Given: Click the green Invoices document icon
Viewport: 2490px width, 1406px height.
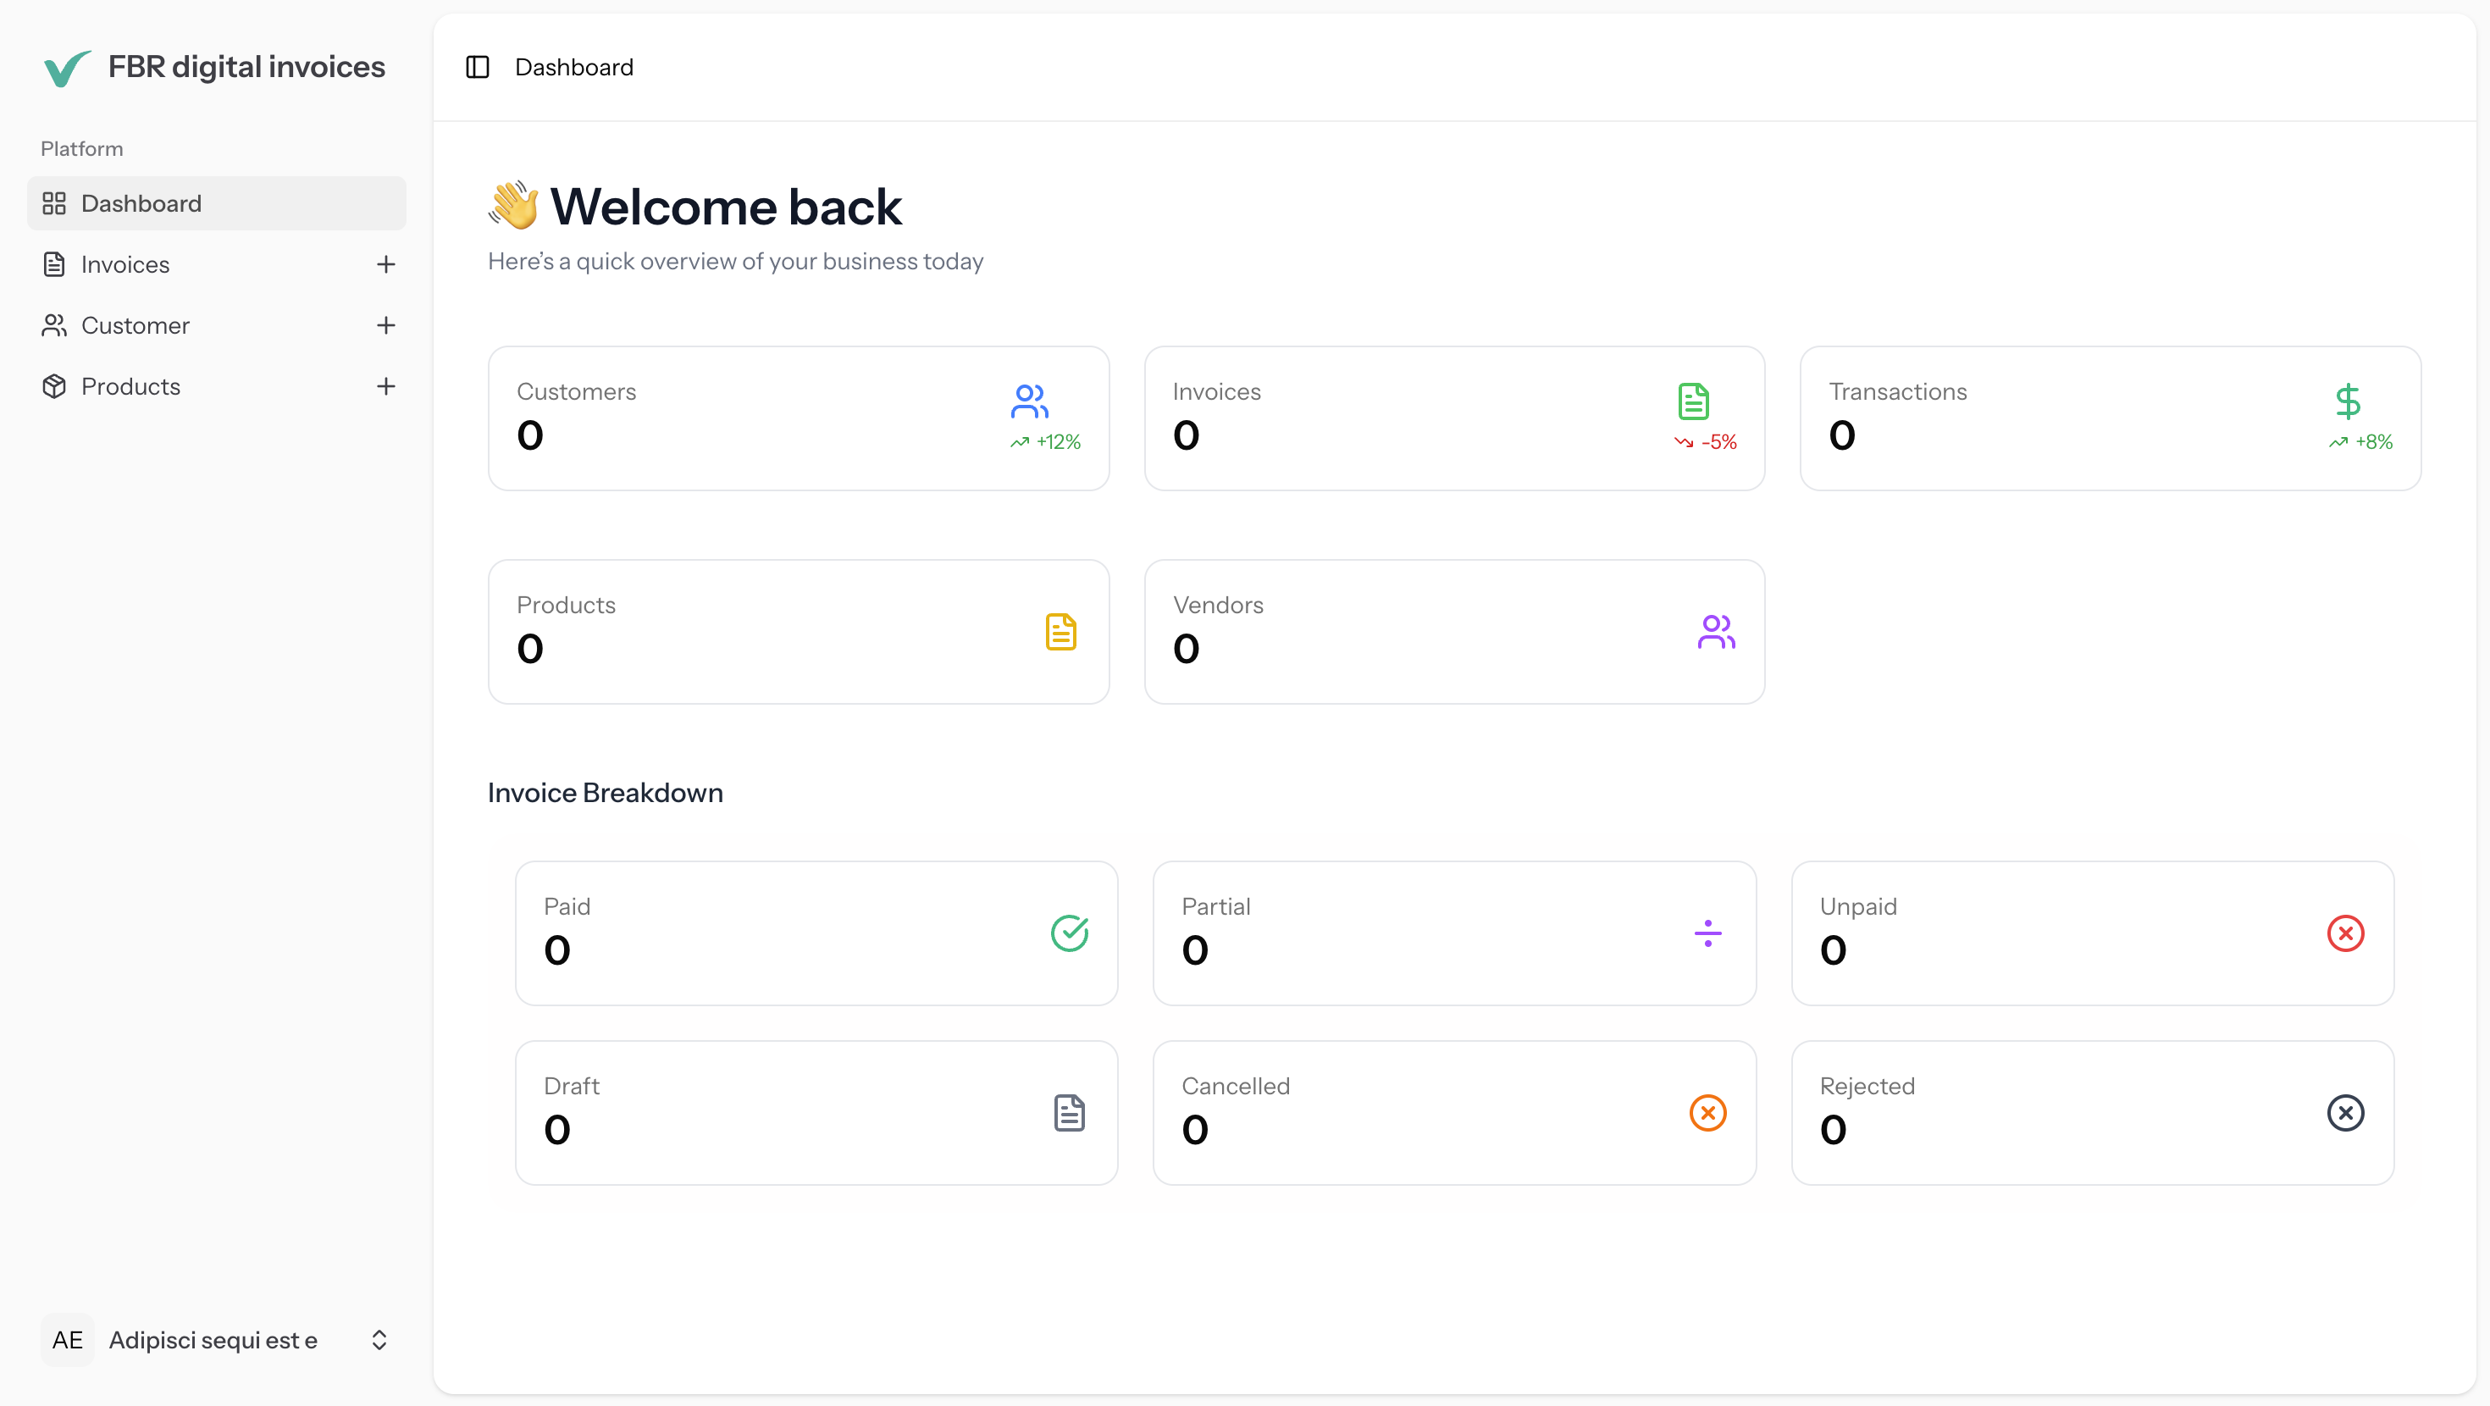Looking at the screenshot, I should [1692, 403].
